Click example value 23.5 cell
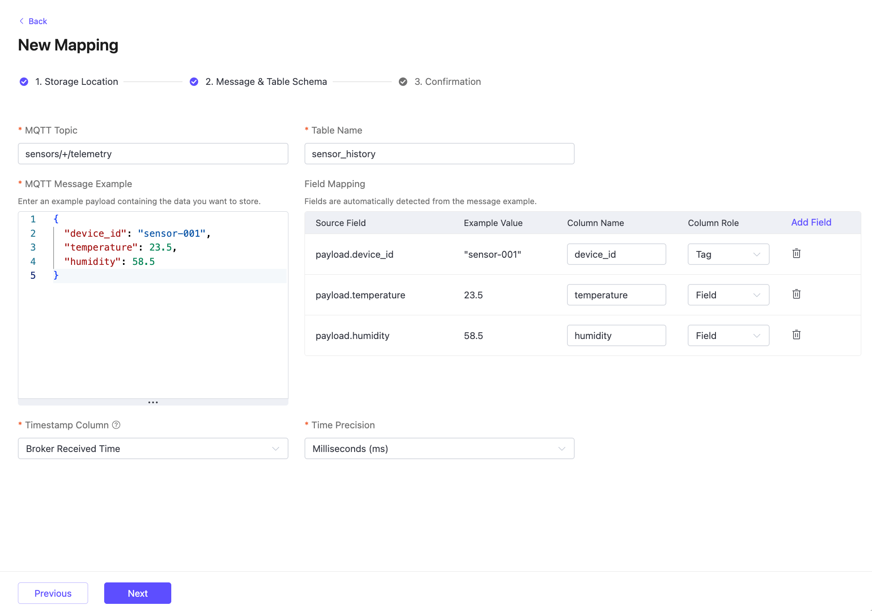This screenshot has height=611, width=872. pos(473,295)
